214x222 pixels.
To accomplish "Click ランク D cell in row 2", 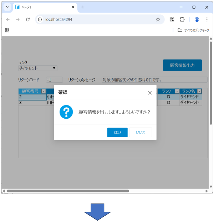I will [168, 97].
